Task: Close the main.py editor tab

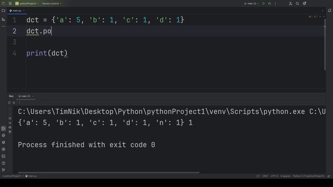Action: point(23,10)
